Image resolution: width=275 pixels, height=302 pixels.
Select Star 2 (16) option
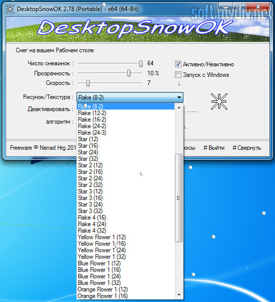point(126,172)
